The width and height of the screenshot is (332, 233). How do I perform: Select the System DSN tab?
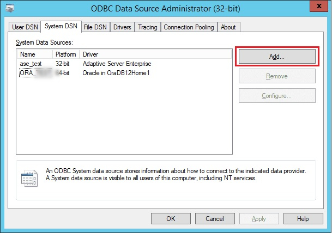pyautogui.click(x=61, y=26)
